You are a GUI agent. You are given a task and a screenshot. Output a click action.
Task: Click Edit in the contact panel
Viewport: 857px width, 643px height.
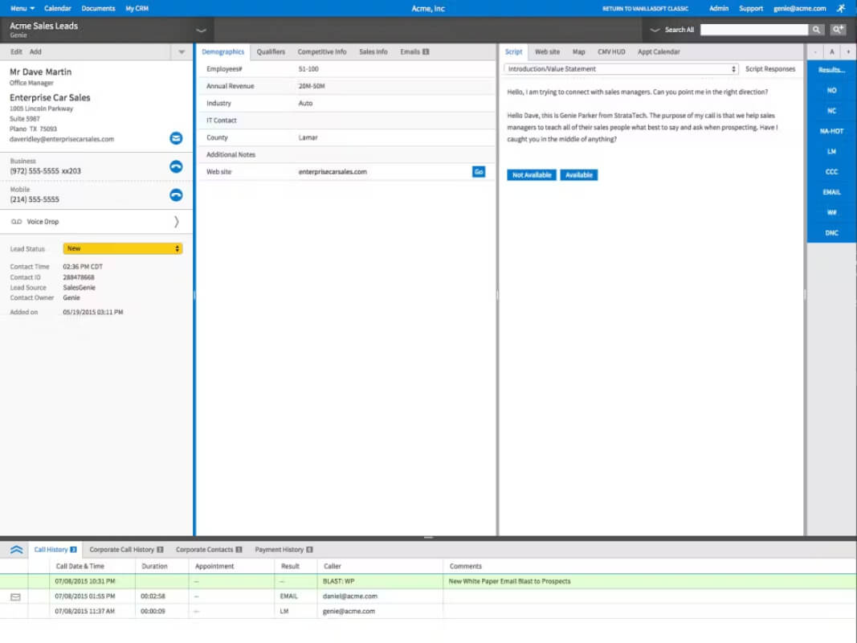coord(16,52)
